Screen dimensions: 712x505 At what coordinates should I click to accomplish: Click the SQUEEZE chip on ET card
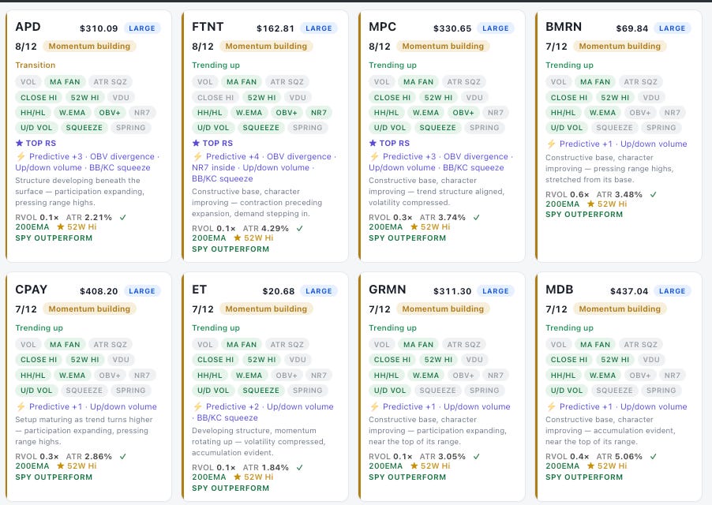tap(261, 391)
